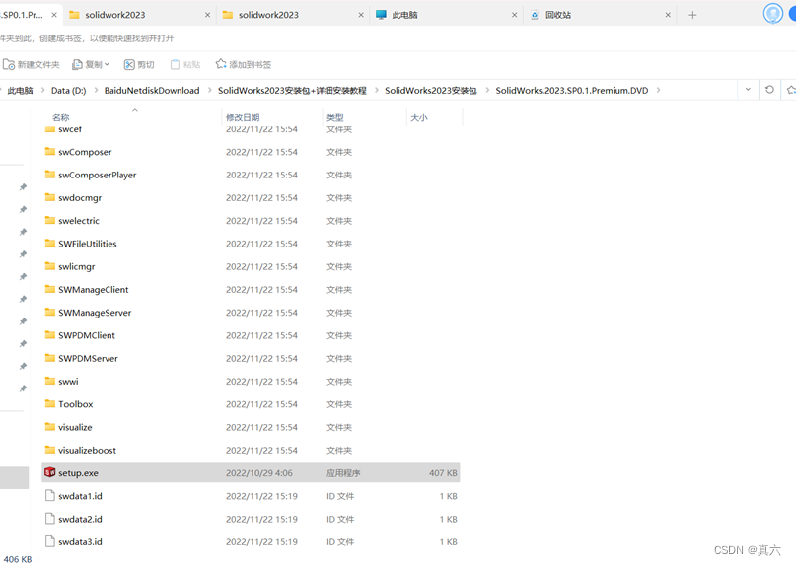Click the 407 KB size value
The image size is (796, 565).
(443, 473)
